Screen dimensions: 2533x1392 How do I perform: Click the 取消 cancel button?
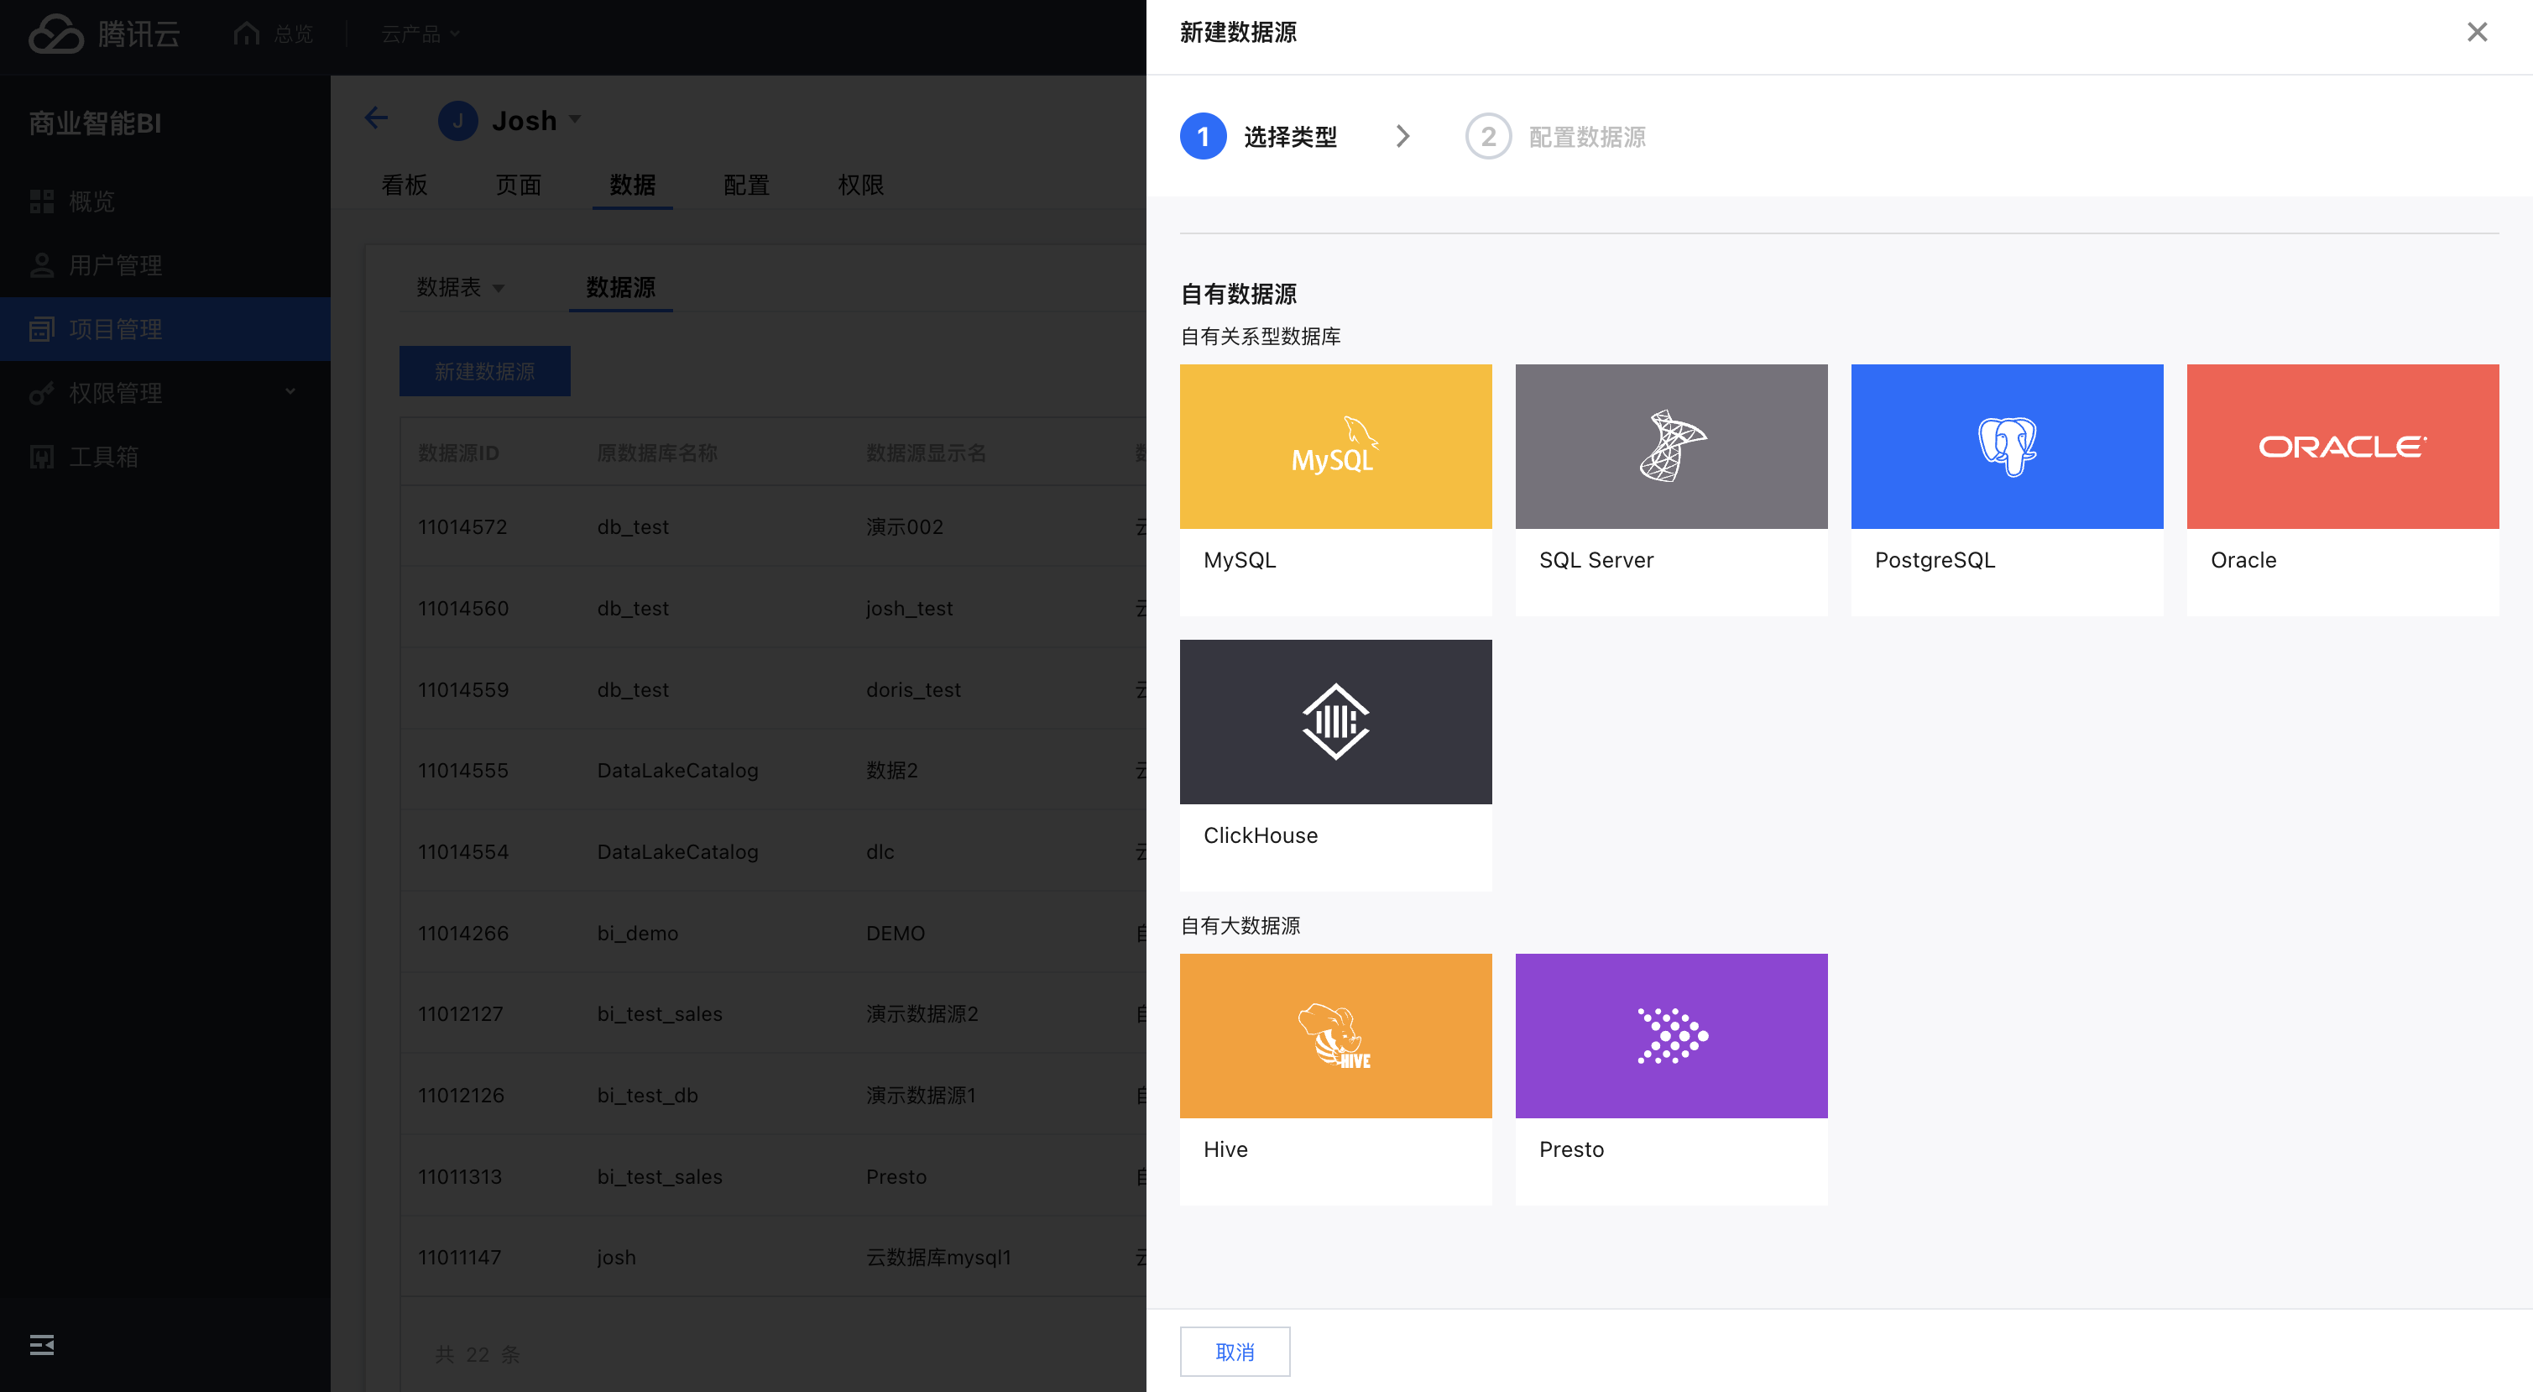[x=1234, y=1352]
